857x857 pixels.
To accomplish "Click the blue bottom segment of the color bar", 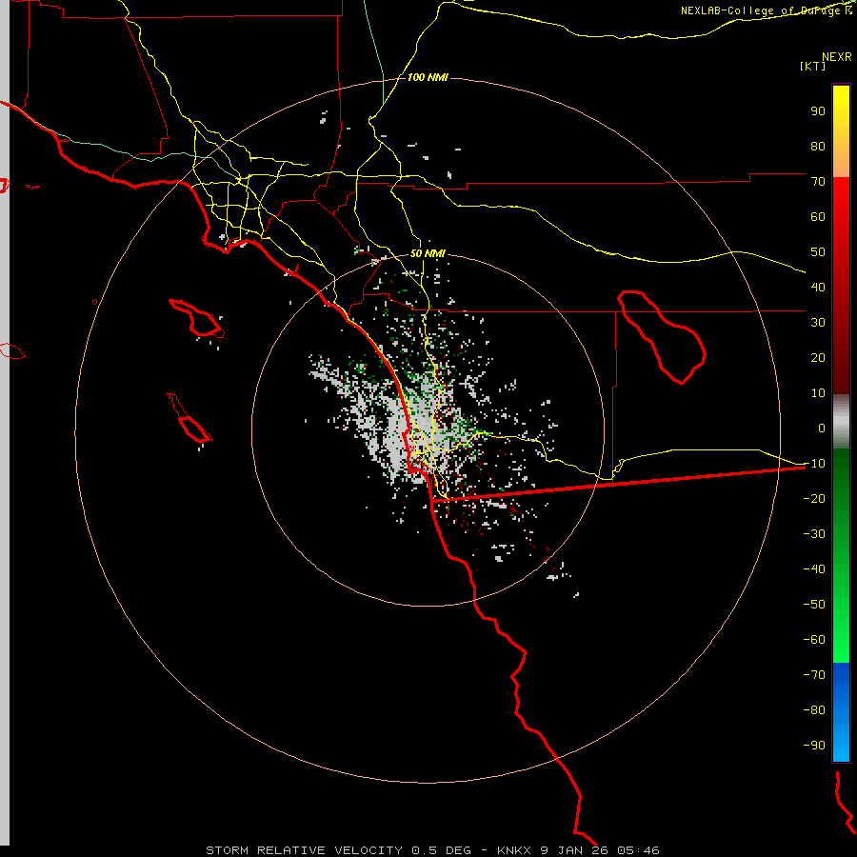I will click(841, 711).
